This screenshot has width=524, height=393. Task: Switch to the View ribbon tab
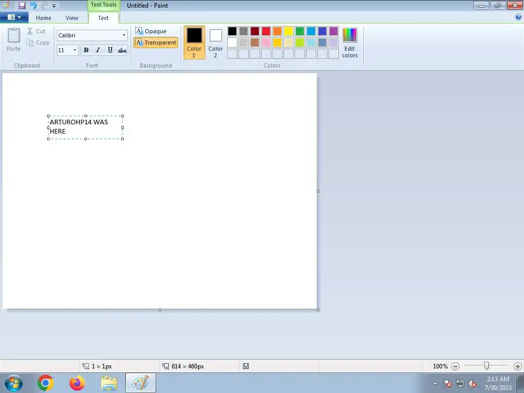[72, 18]
